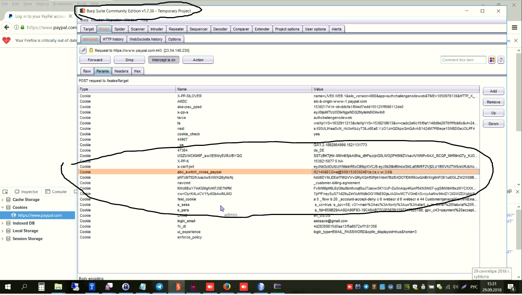Click the pencil edit icon beside request URL
Screen dimensions: 522x295
coord(83,50)
